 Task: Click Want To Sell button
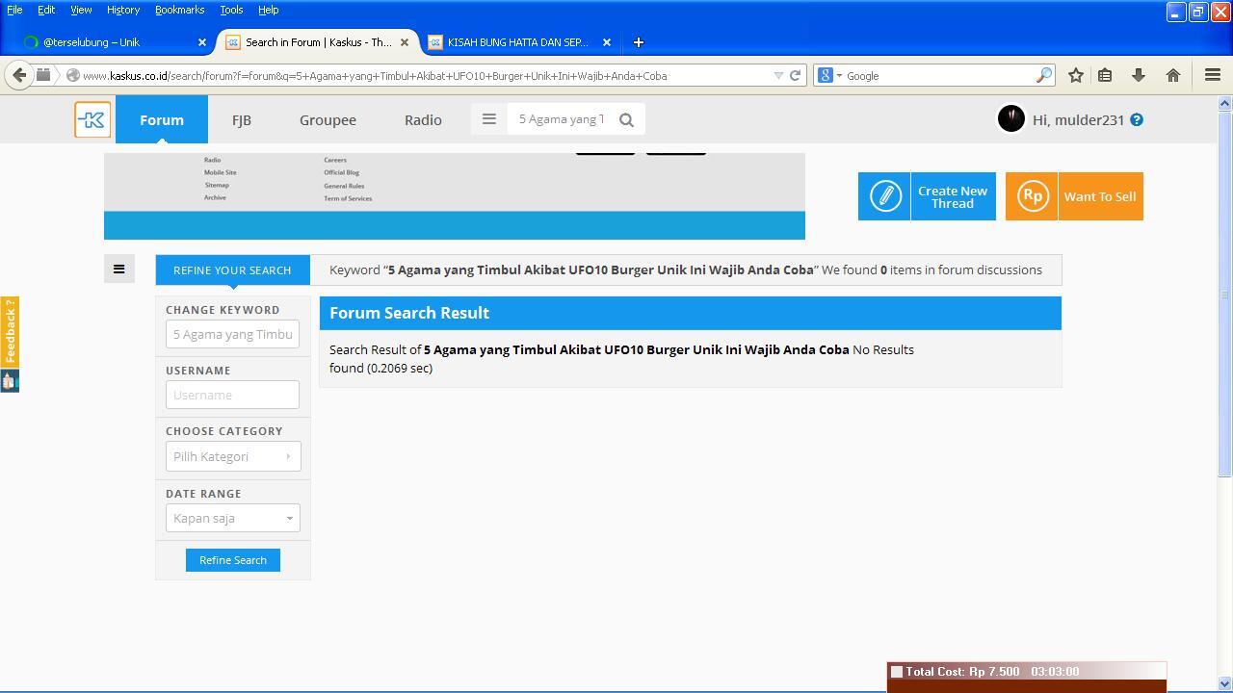(x=1075, y=196)
